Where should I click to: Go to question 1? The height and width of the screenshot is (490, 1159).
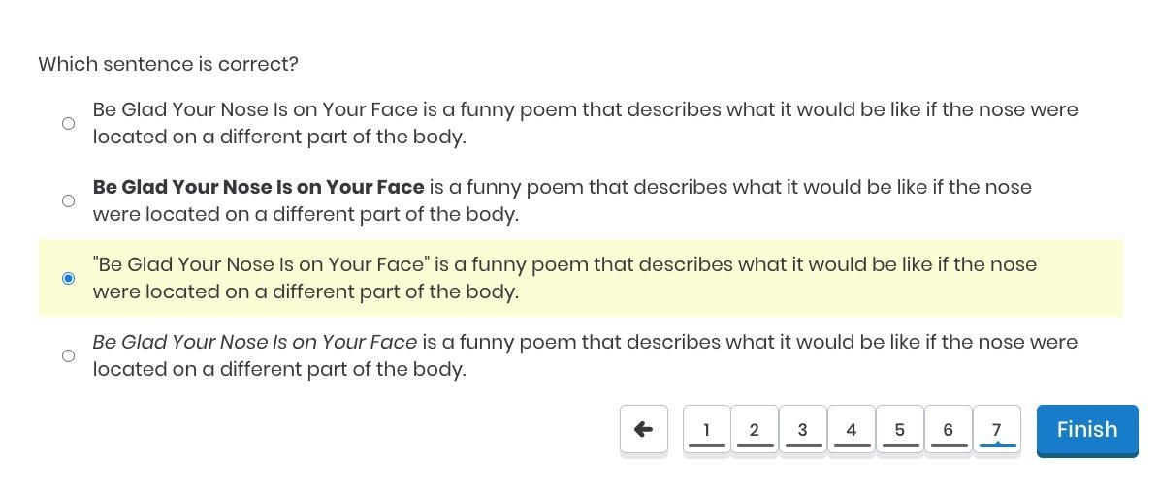coord(706,429)
